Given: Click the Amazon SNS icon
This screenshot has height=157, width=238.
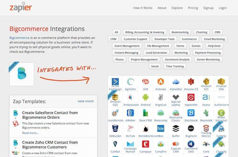Looking at the screenshot, I should pos(221,81).
